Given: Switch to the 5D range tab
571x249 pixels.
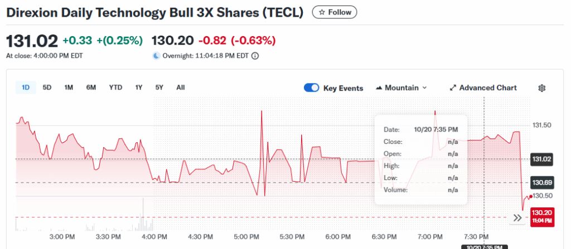Looking at the screenshot, I should [x=47, y=87].
